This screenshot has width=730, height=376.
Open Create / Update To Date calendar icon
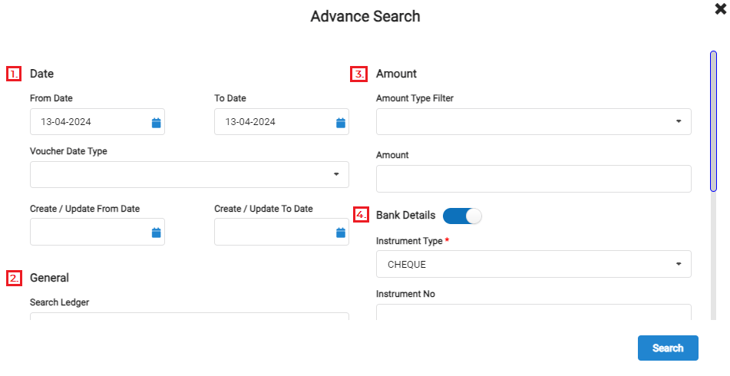[x=341, y=233]
